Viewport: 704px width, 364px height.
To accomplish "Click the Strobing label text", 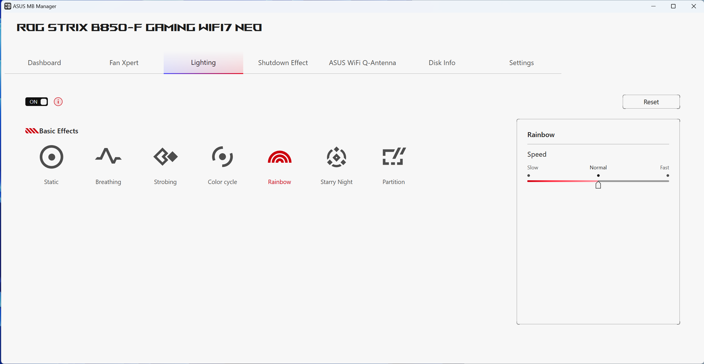I will click(x=165, y=182).
